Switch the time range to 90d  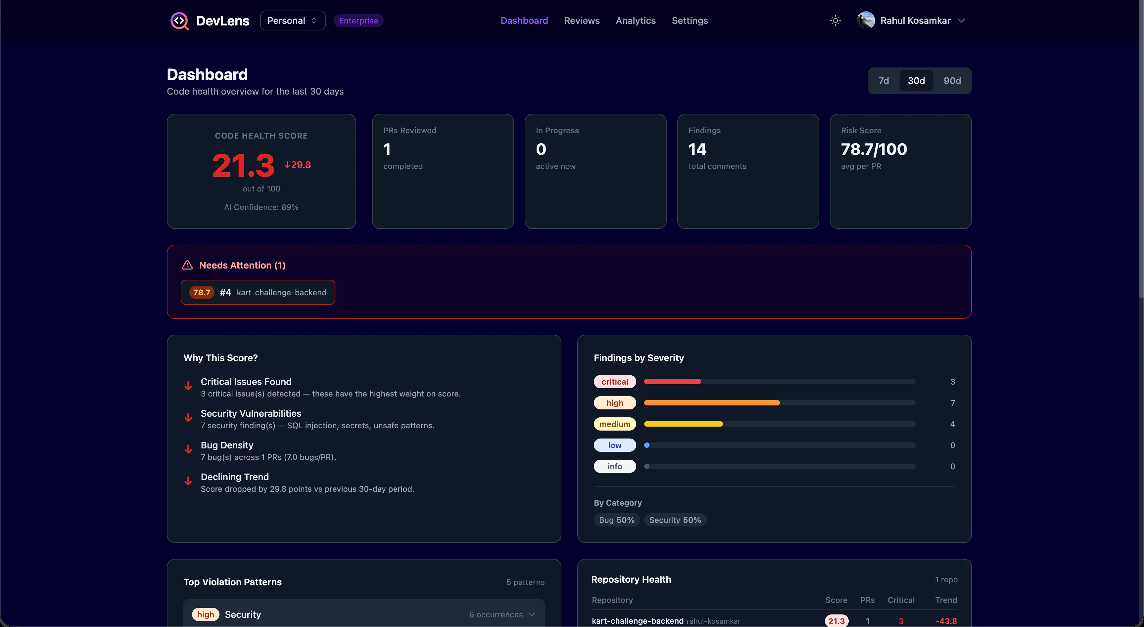point(952,81)
